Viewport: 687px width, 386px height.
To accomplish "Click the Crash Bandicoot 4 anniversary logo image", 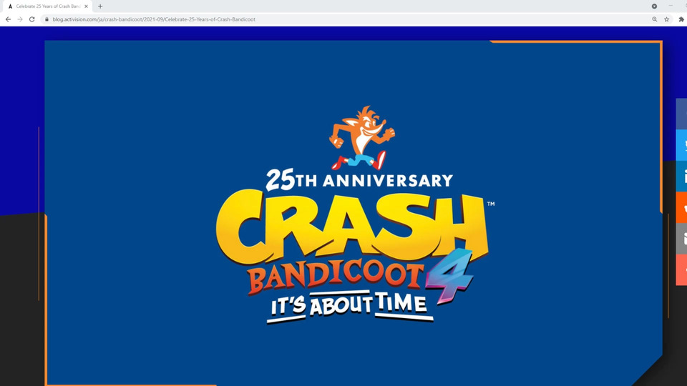I will (x=356, y=214).
